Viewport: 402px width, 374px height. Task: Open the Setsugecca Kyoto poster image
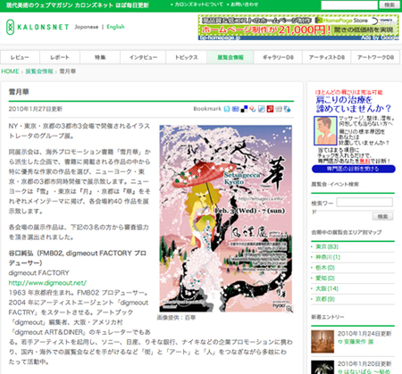point(226,219)
